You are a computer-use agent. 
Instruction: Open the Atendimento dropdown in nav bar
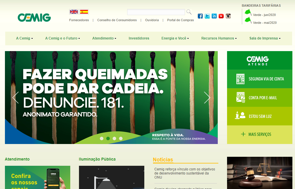(x=104, y=38)
